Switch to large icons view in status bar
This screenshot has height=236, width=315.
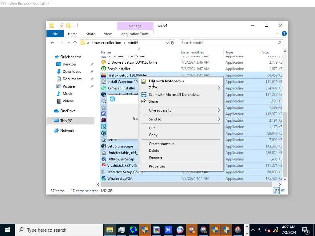click(x=283, y=191)
